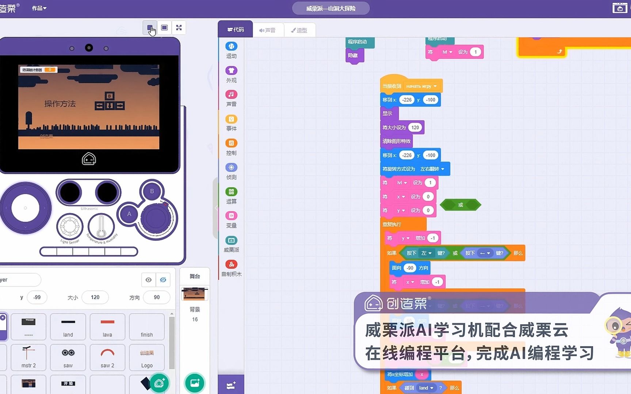Select the mstr 2 sprite thumbnail
The width and height of the screenshot is (631, 394).
tap(28, 358)
